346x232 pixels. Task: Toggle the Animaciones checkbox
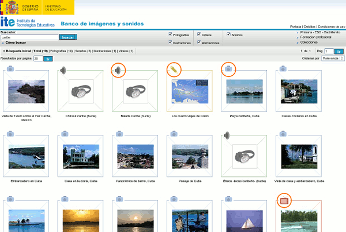[x=199, y=42]
